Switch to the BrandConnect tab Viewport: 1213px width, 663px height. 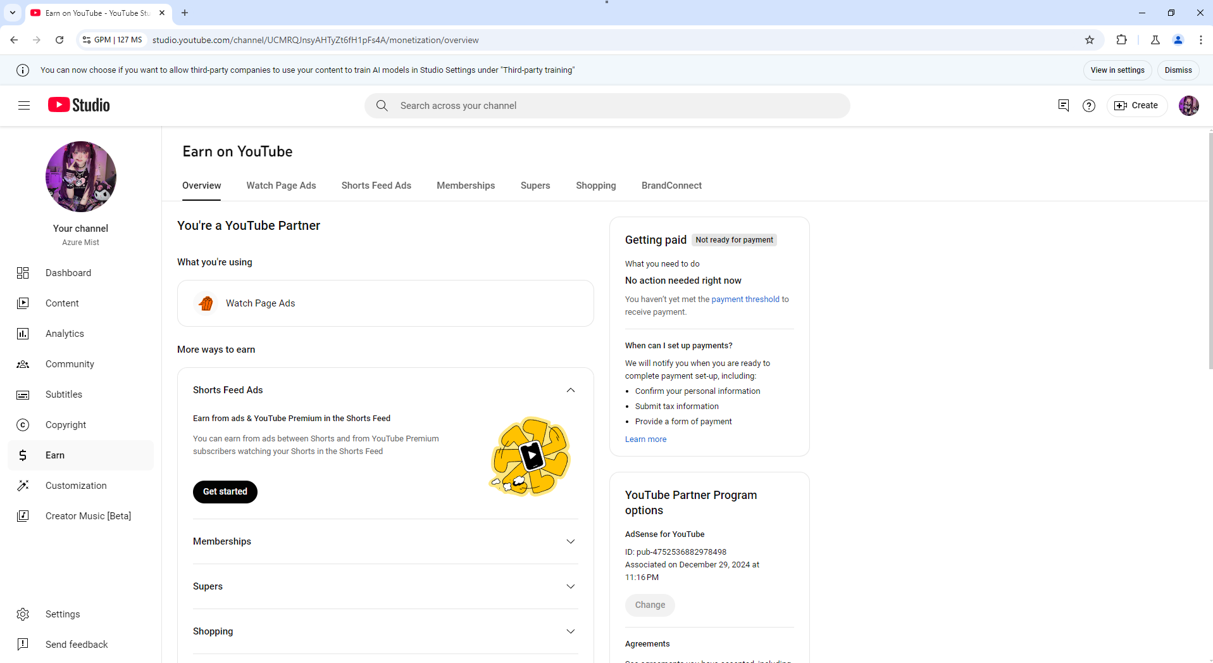[671, 186]
